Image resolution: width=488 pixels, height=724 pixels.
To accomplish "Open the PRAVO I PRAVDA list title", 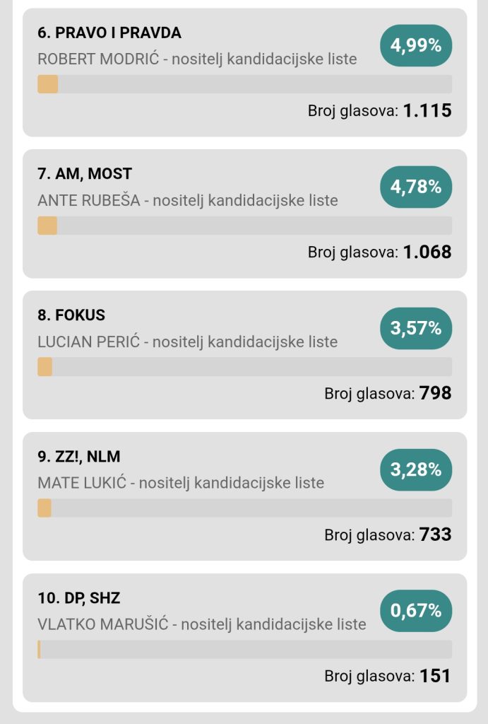I will [109, 33].
